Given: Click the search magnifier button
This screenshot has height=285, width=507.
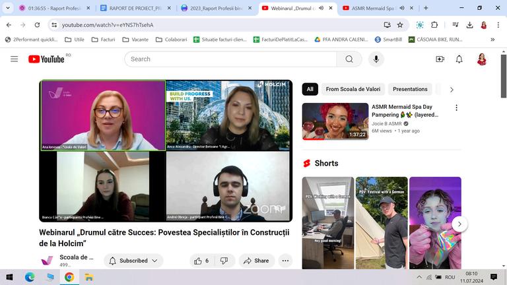Looking at the screenshot, I should tap(349, 59).
